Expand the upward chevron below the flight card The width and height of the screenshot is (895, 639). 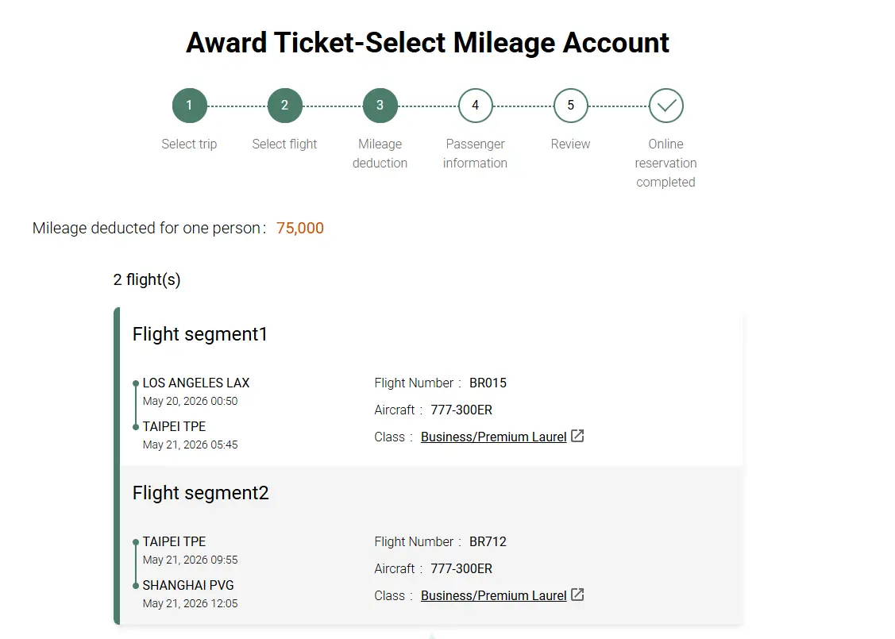(430, 634)
